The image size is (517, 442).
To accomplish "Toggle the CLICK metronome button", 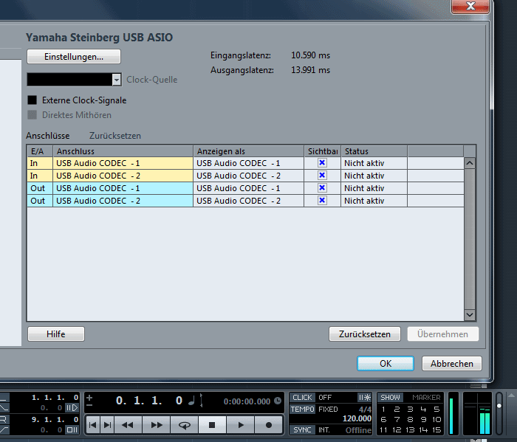I will [x=302, y=398].
